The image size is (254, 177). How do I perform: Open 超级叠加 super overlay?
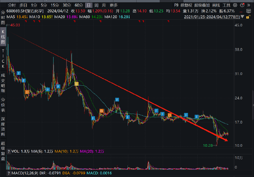click(x=202, y=6)
